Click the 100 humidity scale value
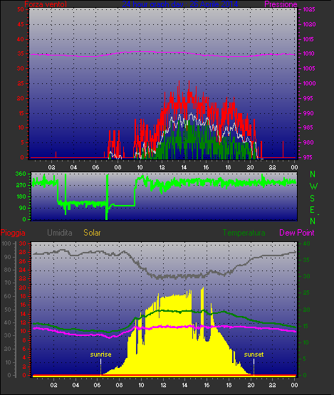Viewport: 334px width, 395px height. point(6,243)
